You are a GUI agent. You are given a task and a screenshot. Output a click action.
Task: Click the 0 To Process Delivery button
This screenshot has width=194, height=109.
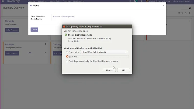tap(58, 53)
